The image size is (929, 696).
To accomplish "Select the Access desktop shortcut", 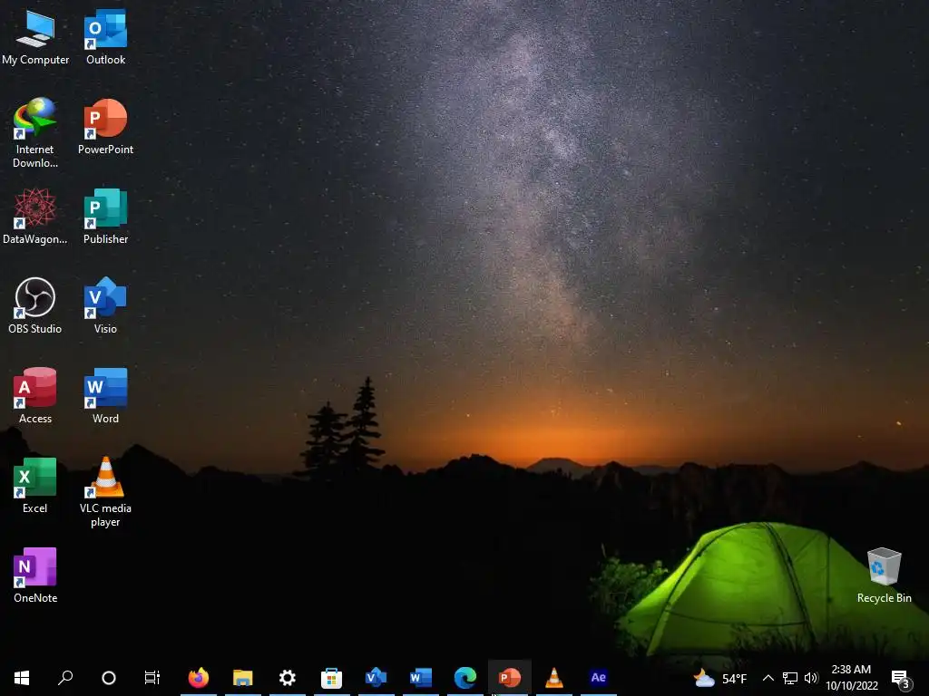I will [35, 395].
